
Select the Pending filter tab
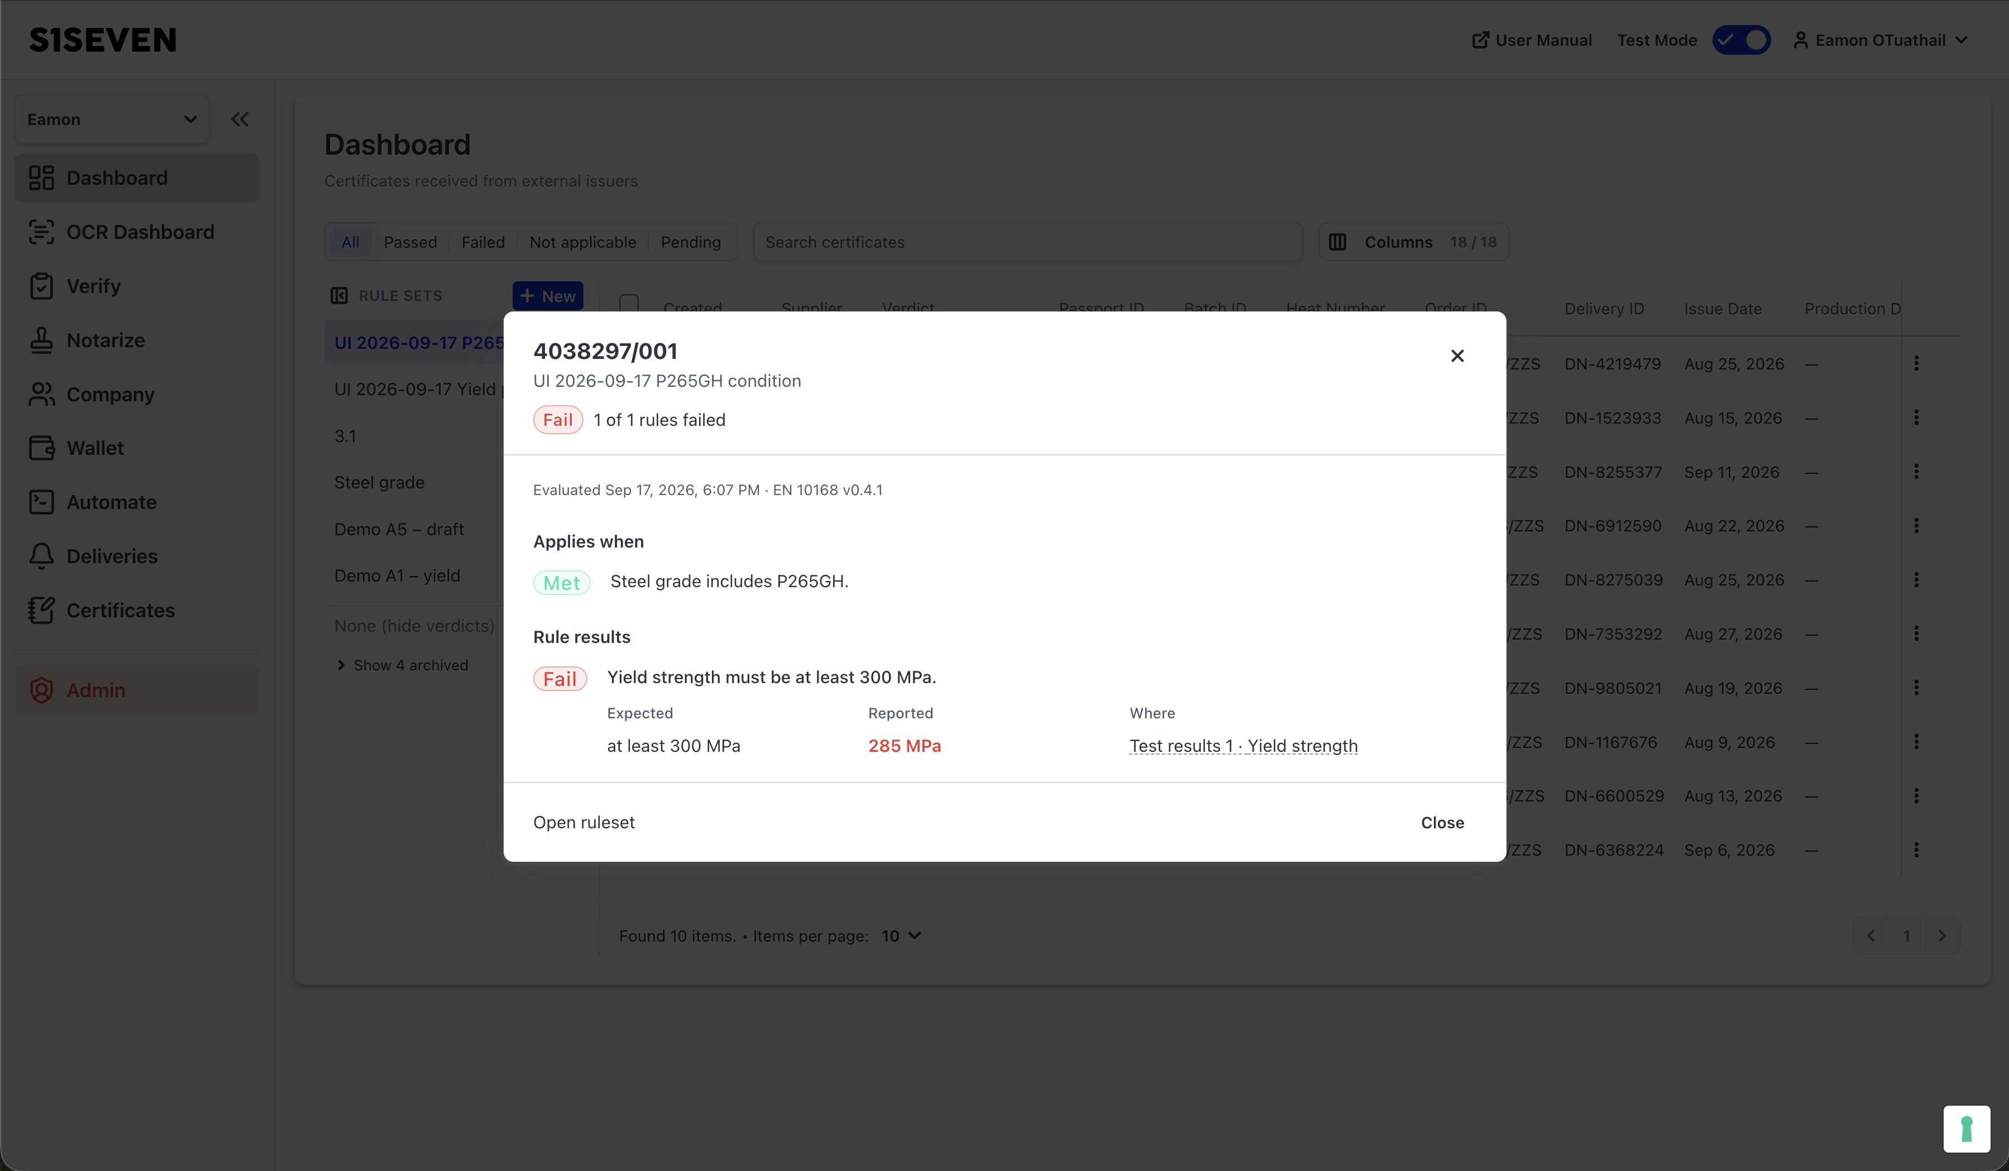(690, 242)
